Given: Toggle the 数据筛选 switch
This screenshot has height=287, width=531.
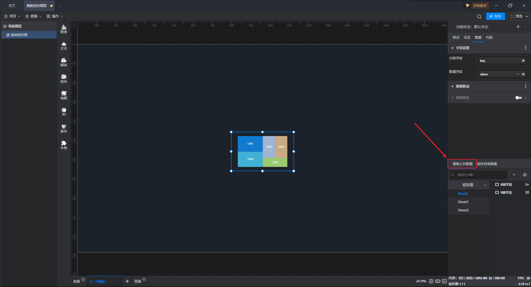Looking at the screenshot, I should click(518, 98).
